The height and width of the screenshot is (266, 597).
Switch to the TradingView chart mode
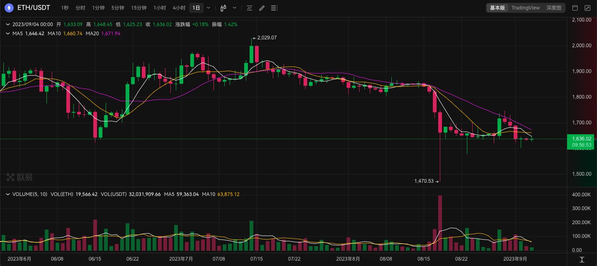click(526, 8)
